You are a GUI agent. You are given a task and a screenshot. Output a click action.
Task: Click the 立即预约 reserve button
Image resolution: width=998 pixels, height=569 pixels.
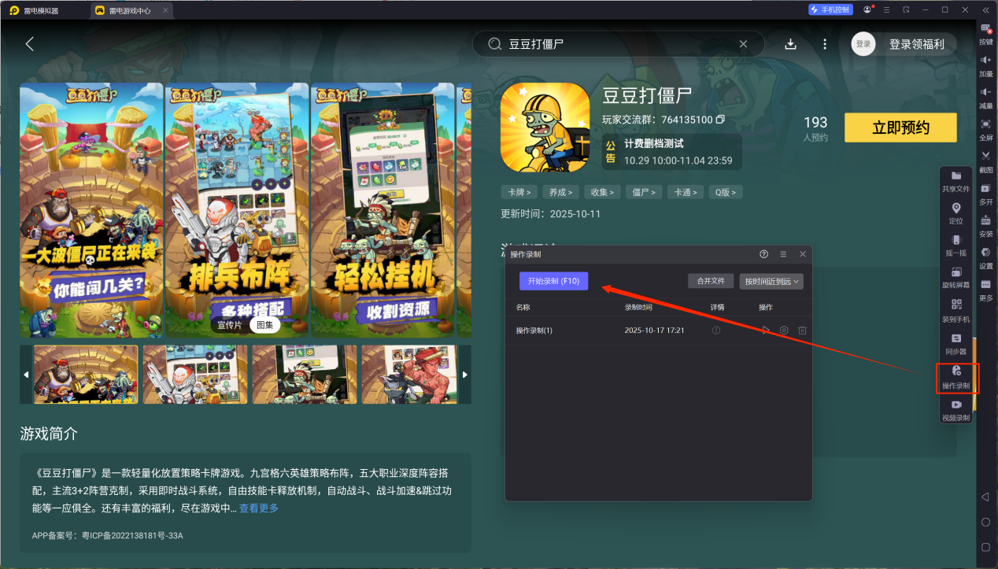[900, 127]
